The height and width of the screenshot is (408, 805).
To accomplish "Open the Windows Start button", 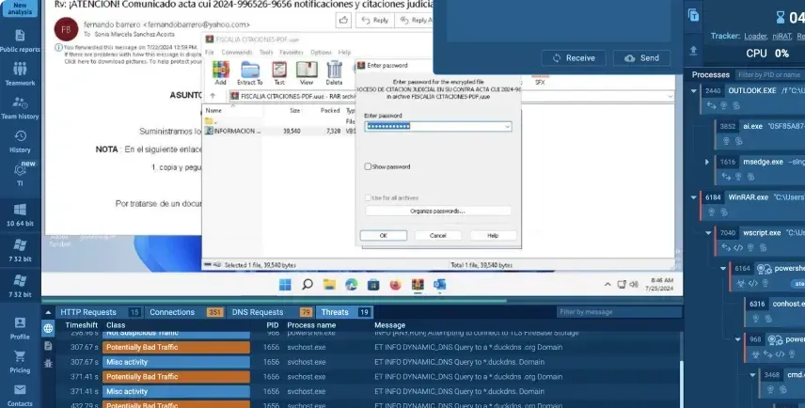I will (285, 284).
